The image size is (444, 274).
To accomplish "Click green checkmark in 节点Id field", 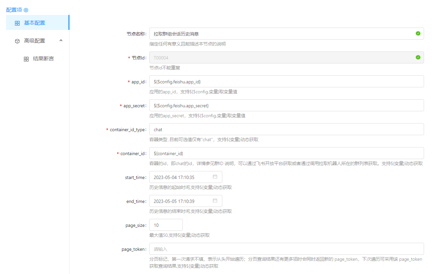I will 418,57.
